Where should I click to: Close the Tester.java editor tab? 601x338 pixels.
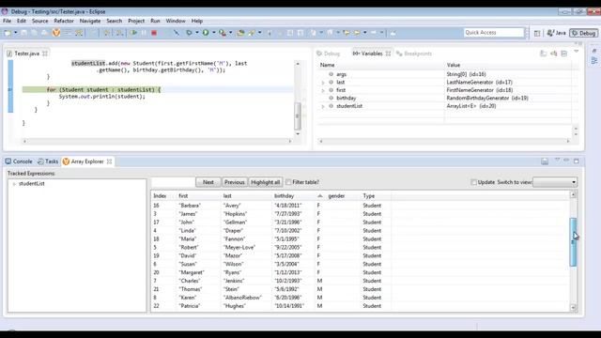[x=45, y=54]
